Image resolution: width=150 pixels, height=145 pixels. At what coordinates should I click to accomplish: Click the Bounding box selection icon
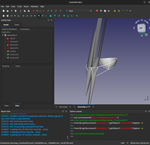pyautogui.click(x=18, y=16)
